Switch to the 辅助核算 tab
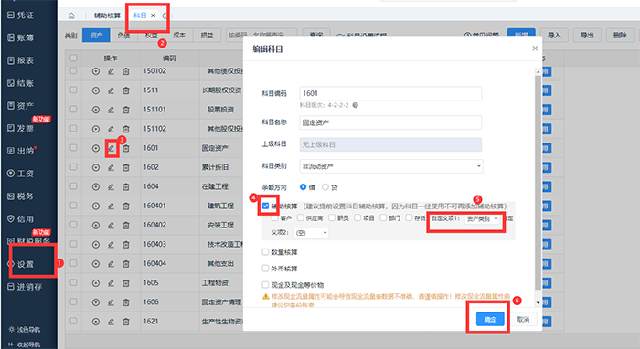The image size is (640, 349). [107, 16]
